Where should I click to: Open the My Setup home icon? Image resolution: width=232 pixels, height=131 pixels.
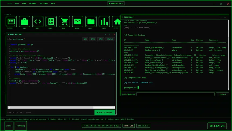coord(117,22)
